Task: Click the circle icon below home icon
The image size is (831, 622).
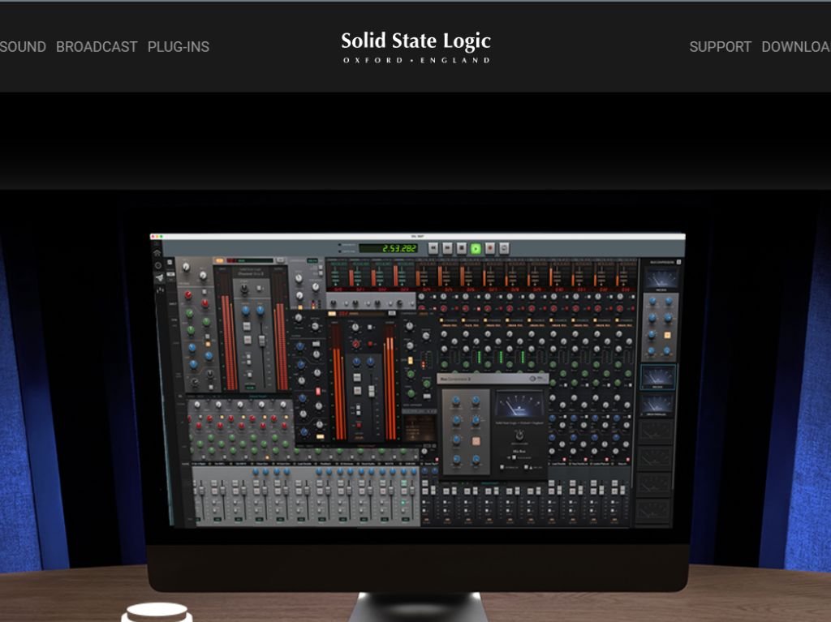Action: (158, 265)
